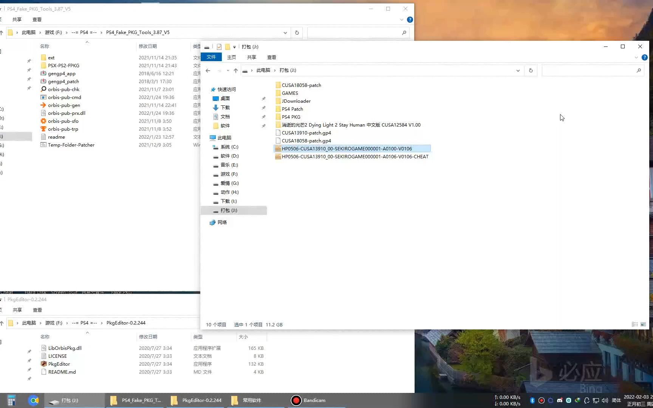
Task: Select the SEKIROGAME A0106-V0106-CHEAT package
Action: coord(352,157)
